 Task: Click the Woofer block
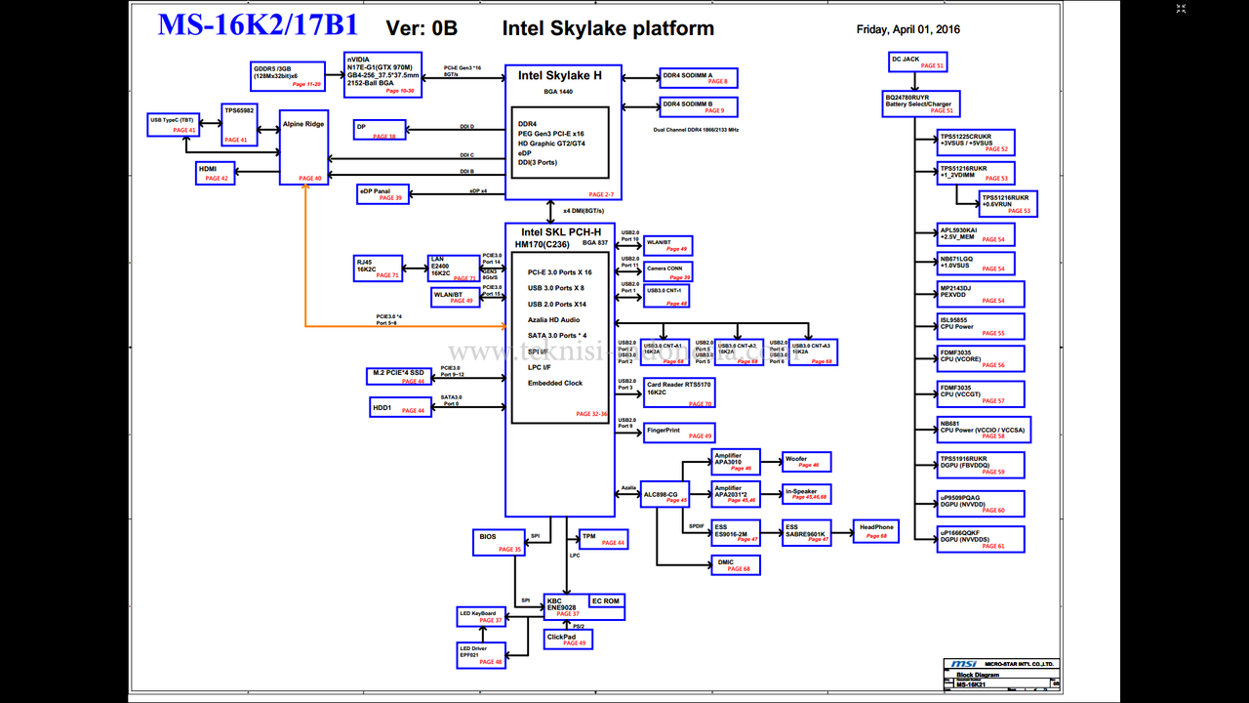click(x=807, y=462)
